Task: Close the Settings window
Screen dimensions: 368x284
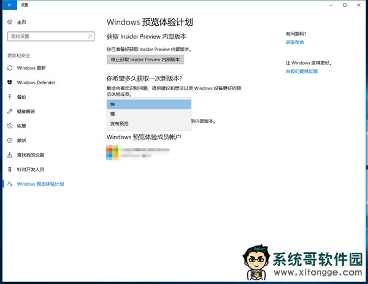Action: click(359, 5)
